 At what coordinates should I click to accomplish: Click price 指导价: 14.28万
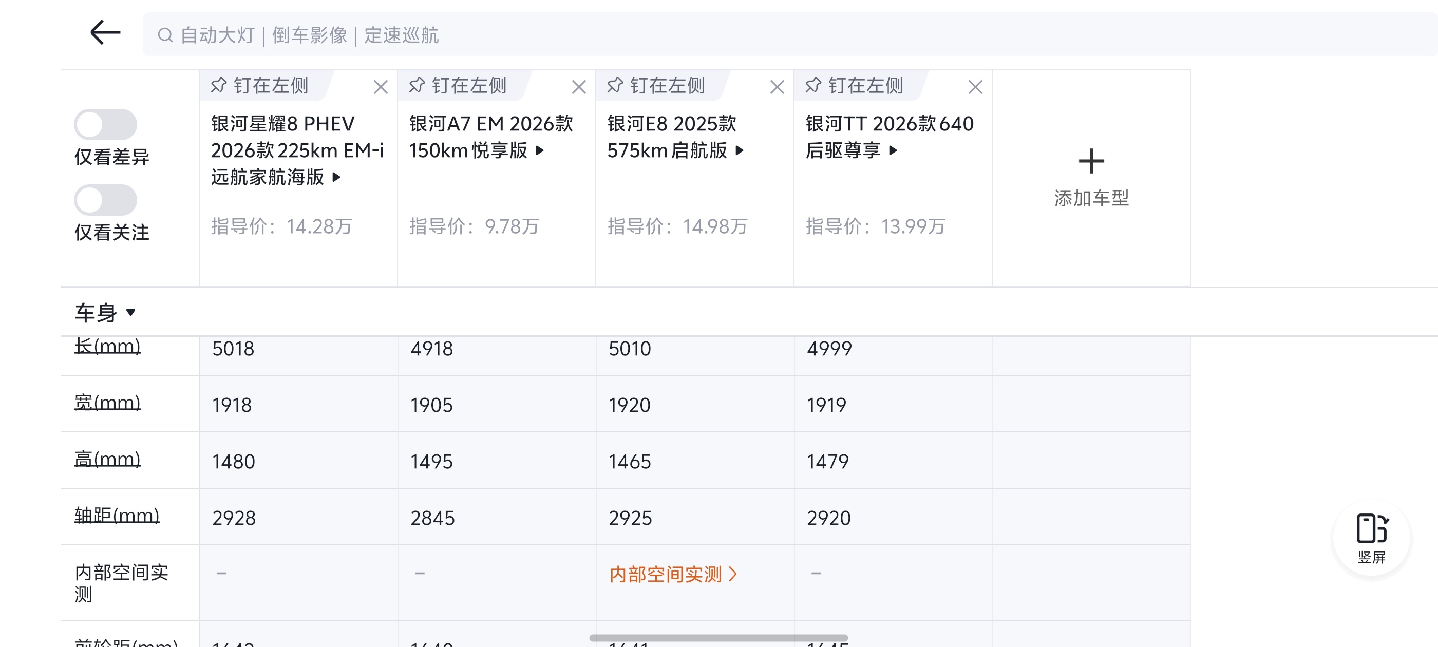click(x=281, y=226)
